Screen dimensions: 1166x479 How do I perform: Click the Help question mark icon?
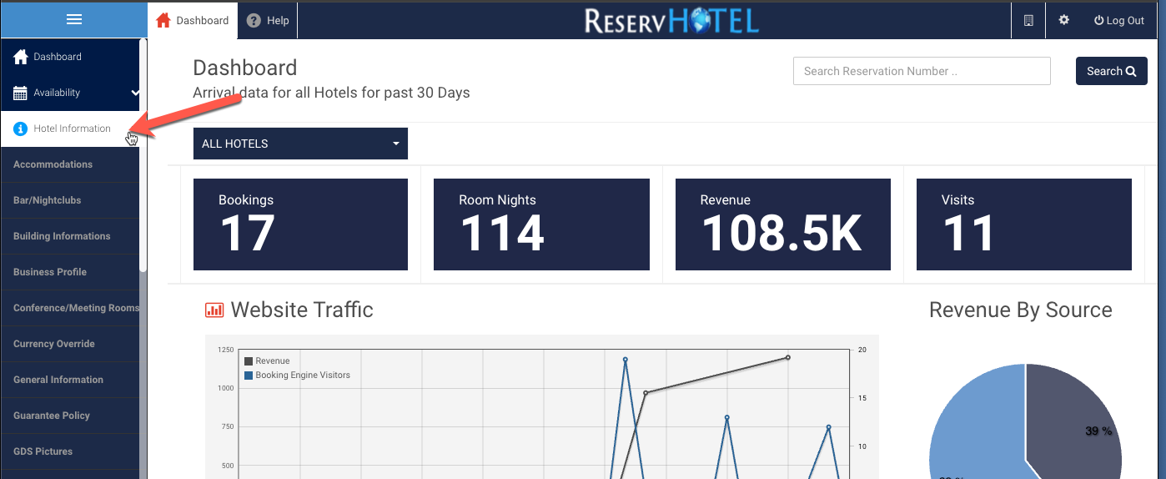254,21
